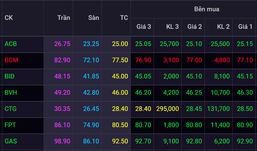Select BCM's Giá 1 price 77.10

point(245,60)
